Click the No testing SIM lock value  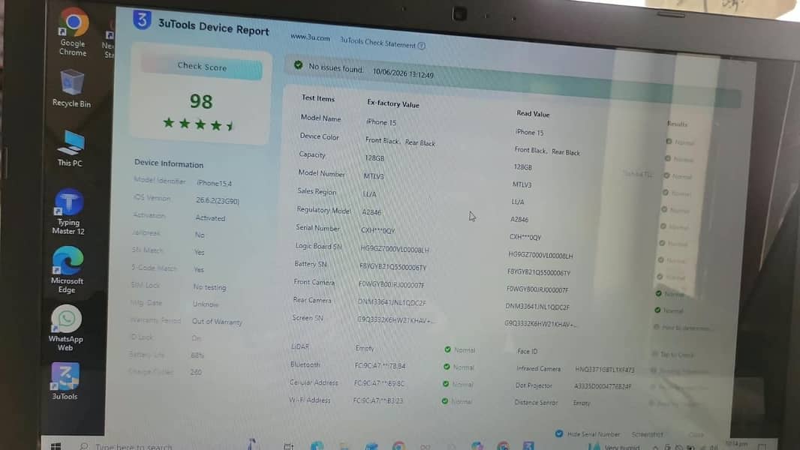(x=209, y=287)
